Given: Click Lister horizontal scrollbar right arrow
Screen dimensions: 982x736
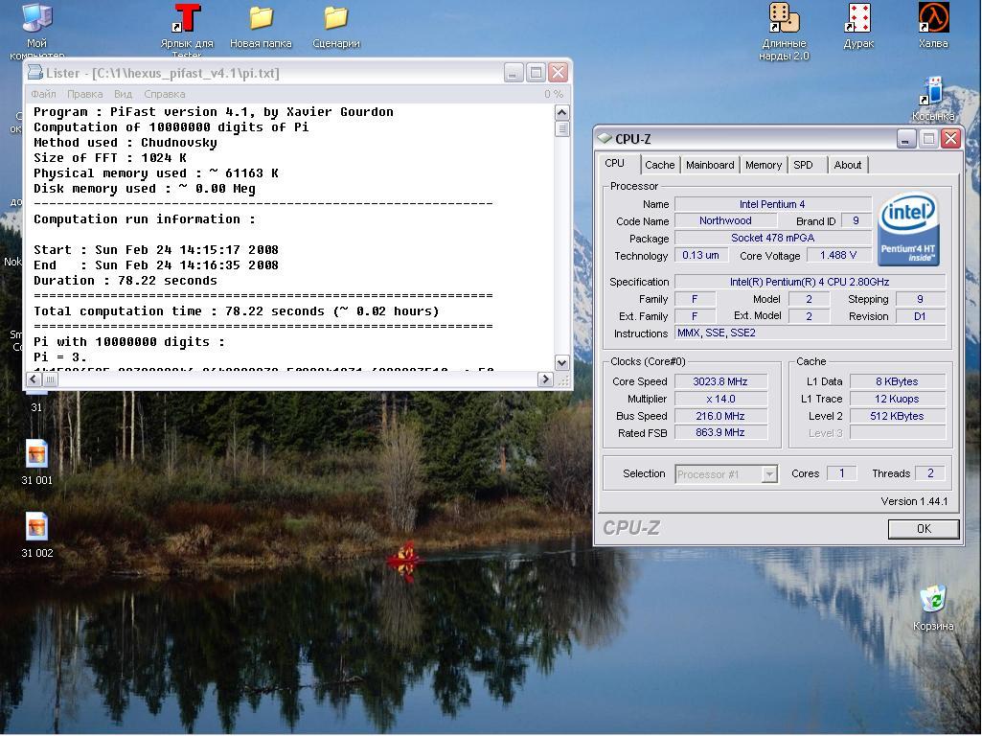Looking at the screenshot, I should 545,379.
